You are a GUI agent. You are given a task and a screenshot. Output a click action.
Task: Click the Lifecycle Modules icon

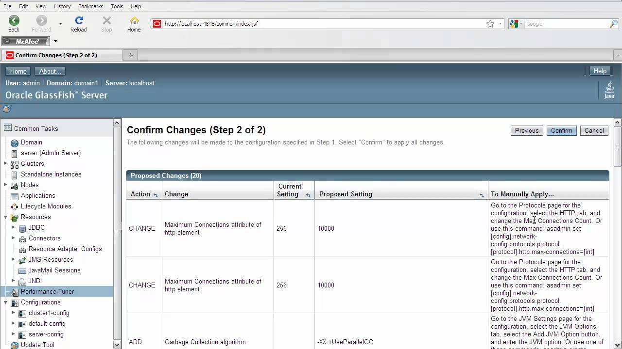(15, 206)
